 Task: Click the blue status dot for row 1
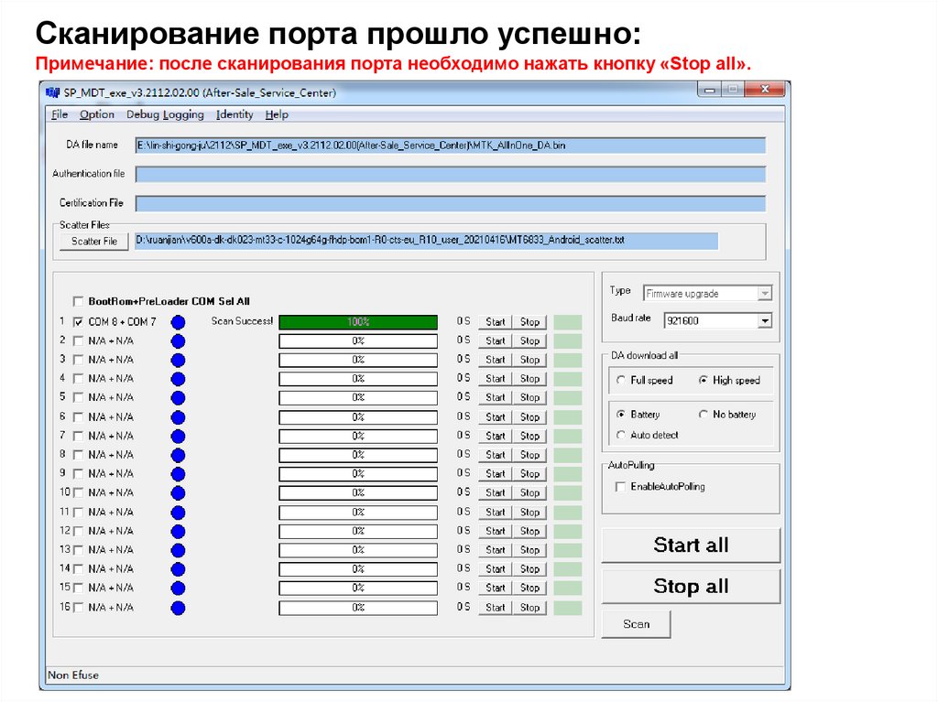coord(178,322)
